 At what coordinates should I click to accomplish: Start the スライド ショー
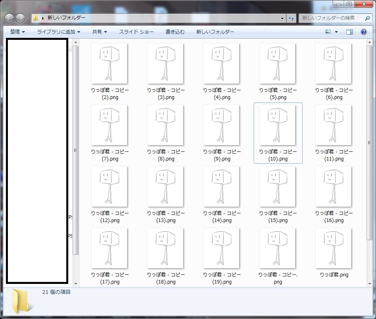tap(136, 32)
